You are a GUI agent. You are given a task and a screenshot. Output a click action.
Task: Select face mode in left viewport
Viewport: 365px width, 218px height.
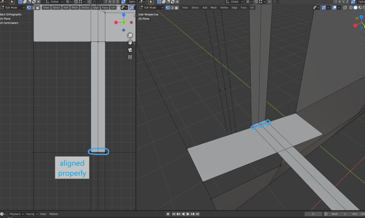[37, 8]
